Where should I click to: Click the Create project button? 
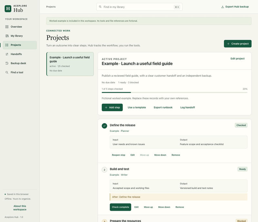(x=238, y=44)
